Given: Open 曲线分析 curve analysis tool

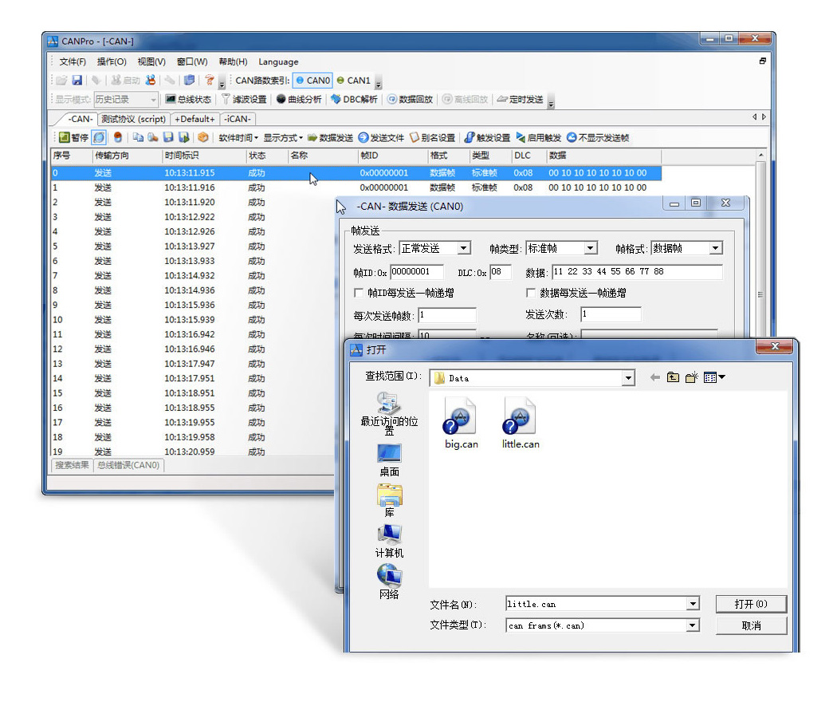Looking at the screenshot, I should pos(298,100).
